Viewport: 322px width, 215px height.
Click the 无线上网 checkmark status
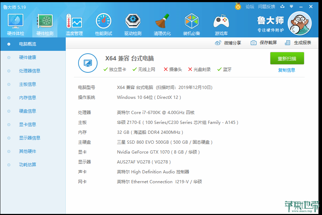pyautogui.click(x=144, y=70)
